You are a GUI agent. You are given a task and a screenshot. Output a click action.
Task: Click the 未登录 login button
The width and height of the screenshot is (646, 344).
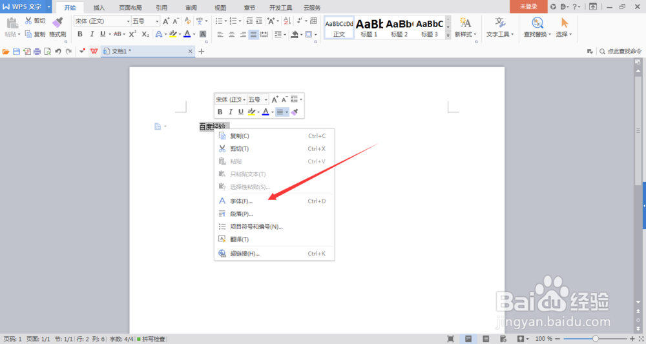point(528,6)
